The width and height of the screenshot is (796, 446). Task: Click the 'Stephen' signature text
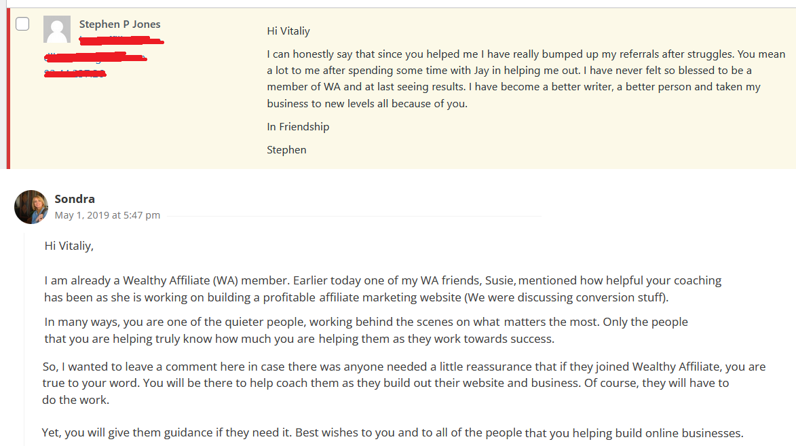pyautogui.click(x=286, y=150)
